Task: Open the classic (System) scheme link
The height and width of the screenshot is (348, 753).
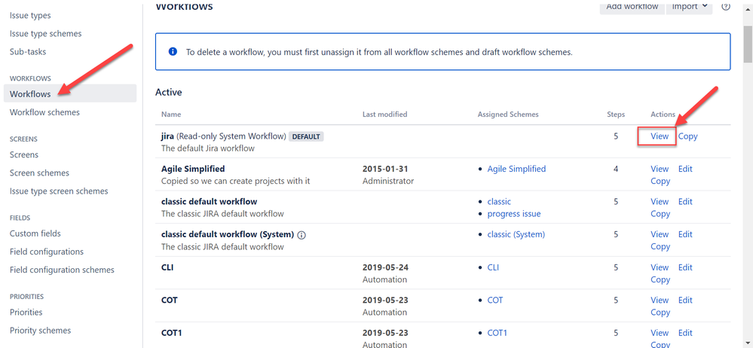Action: point(516,234)
